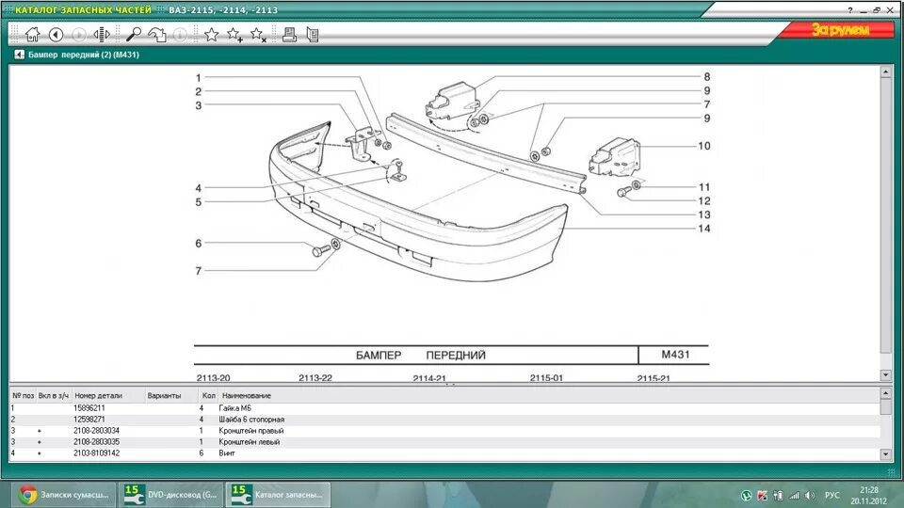Sort by Номер детали column header
904x508 pixels.
(x=98, y=396)
